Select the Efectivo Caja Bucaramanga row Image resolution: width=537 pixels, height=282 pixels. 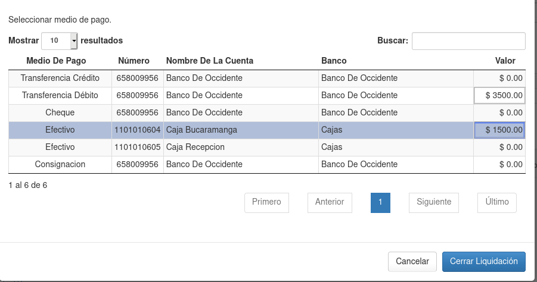click(238, 130)
